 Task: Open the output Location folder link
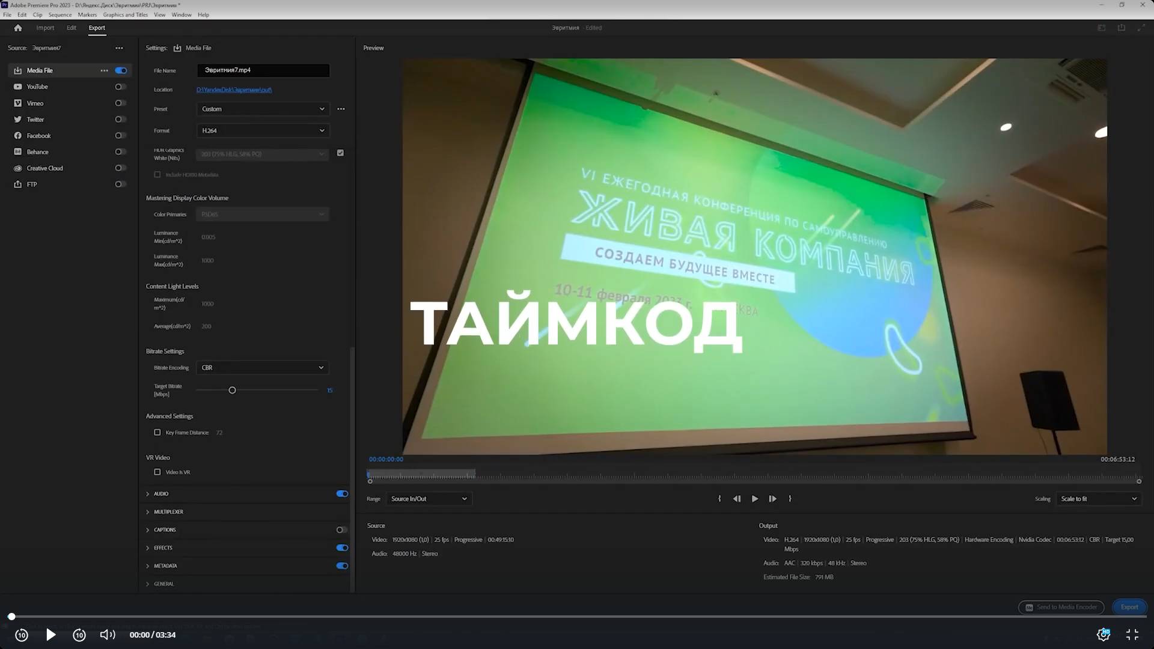pyautogui.click(x=234, y=90)
